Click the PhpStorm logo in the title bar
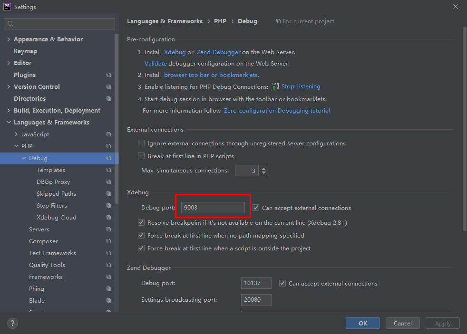The height and width of the screenshot is (334, 467). (7, 7)
